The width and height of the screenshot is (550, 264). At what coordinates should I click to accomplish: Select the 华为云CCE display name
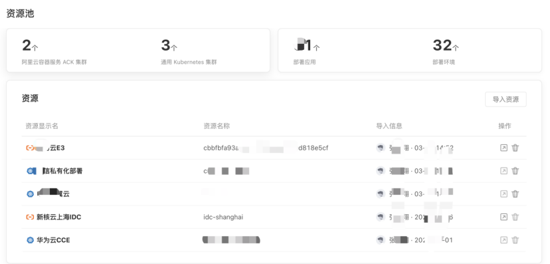53,240
